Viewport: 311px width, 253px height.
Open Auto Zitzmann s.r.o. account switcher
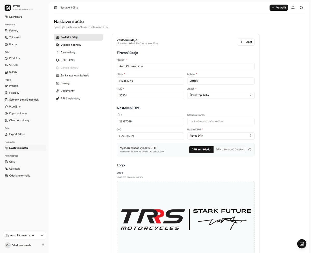(x=25, y=235)
